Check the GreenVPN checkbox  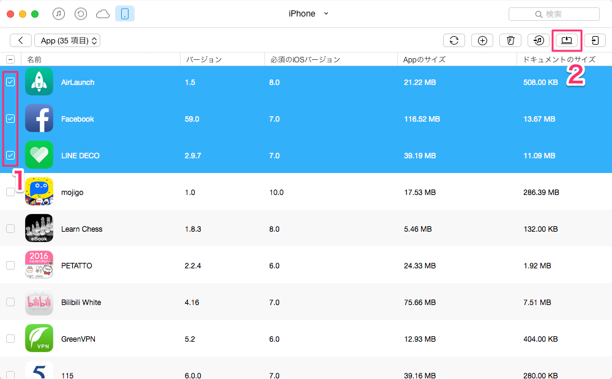tap(10, 339)
